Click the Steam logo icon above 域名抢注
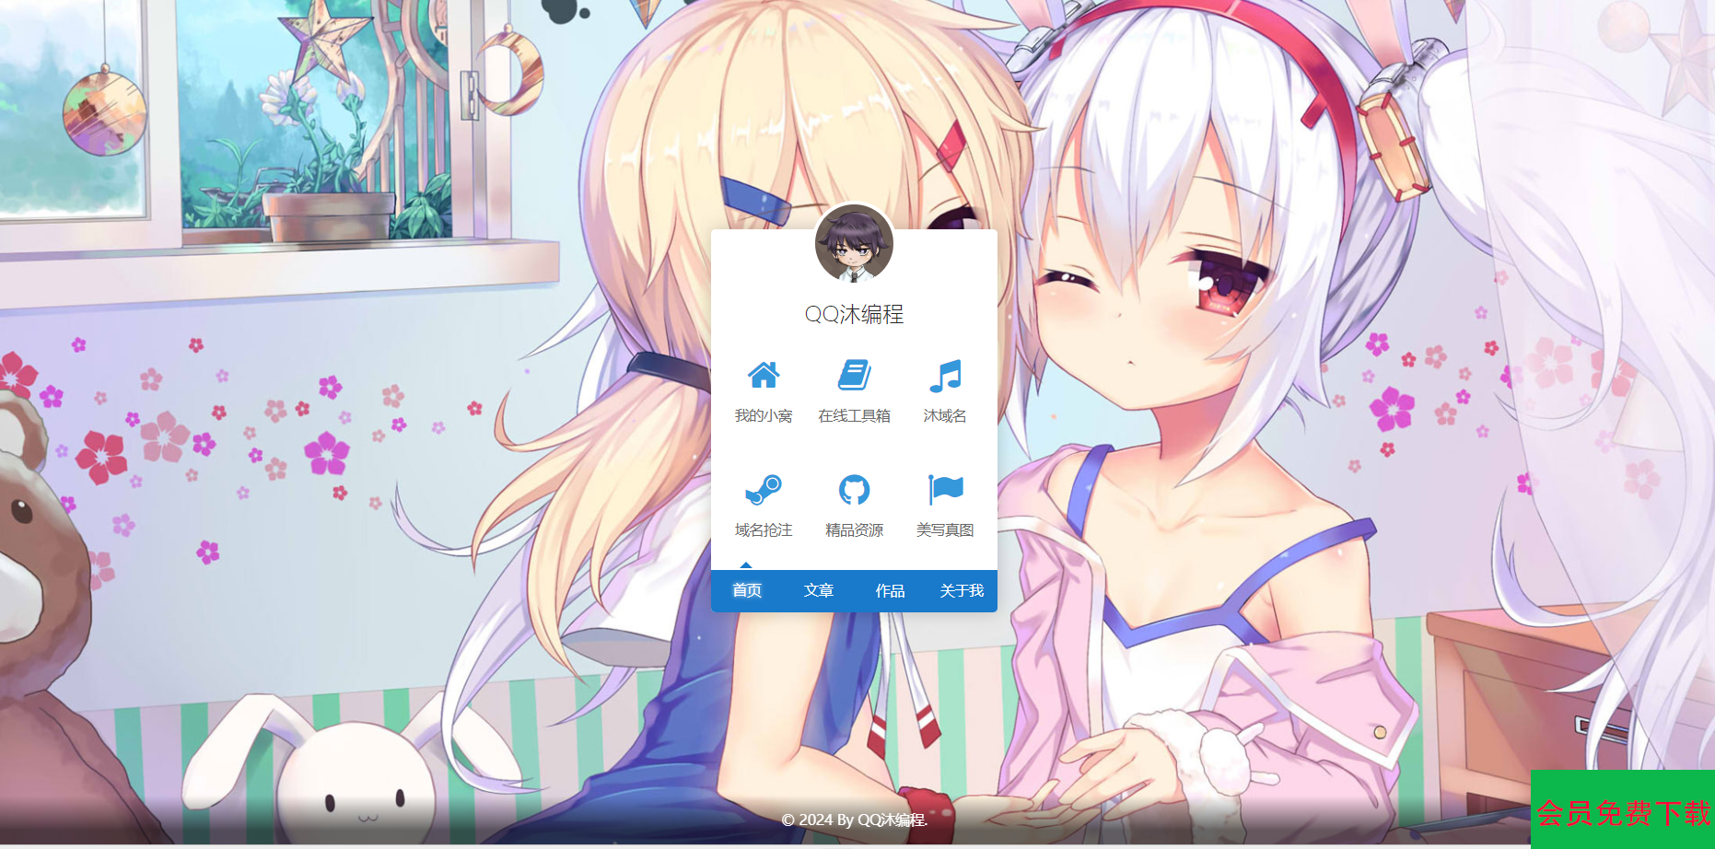Screen dimensions: 1715x849 [763, 490]
